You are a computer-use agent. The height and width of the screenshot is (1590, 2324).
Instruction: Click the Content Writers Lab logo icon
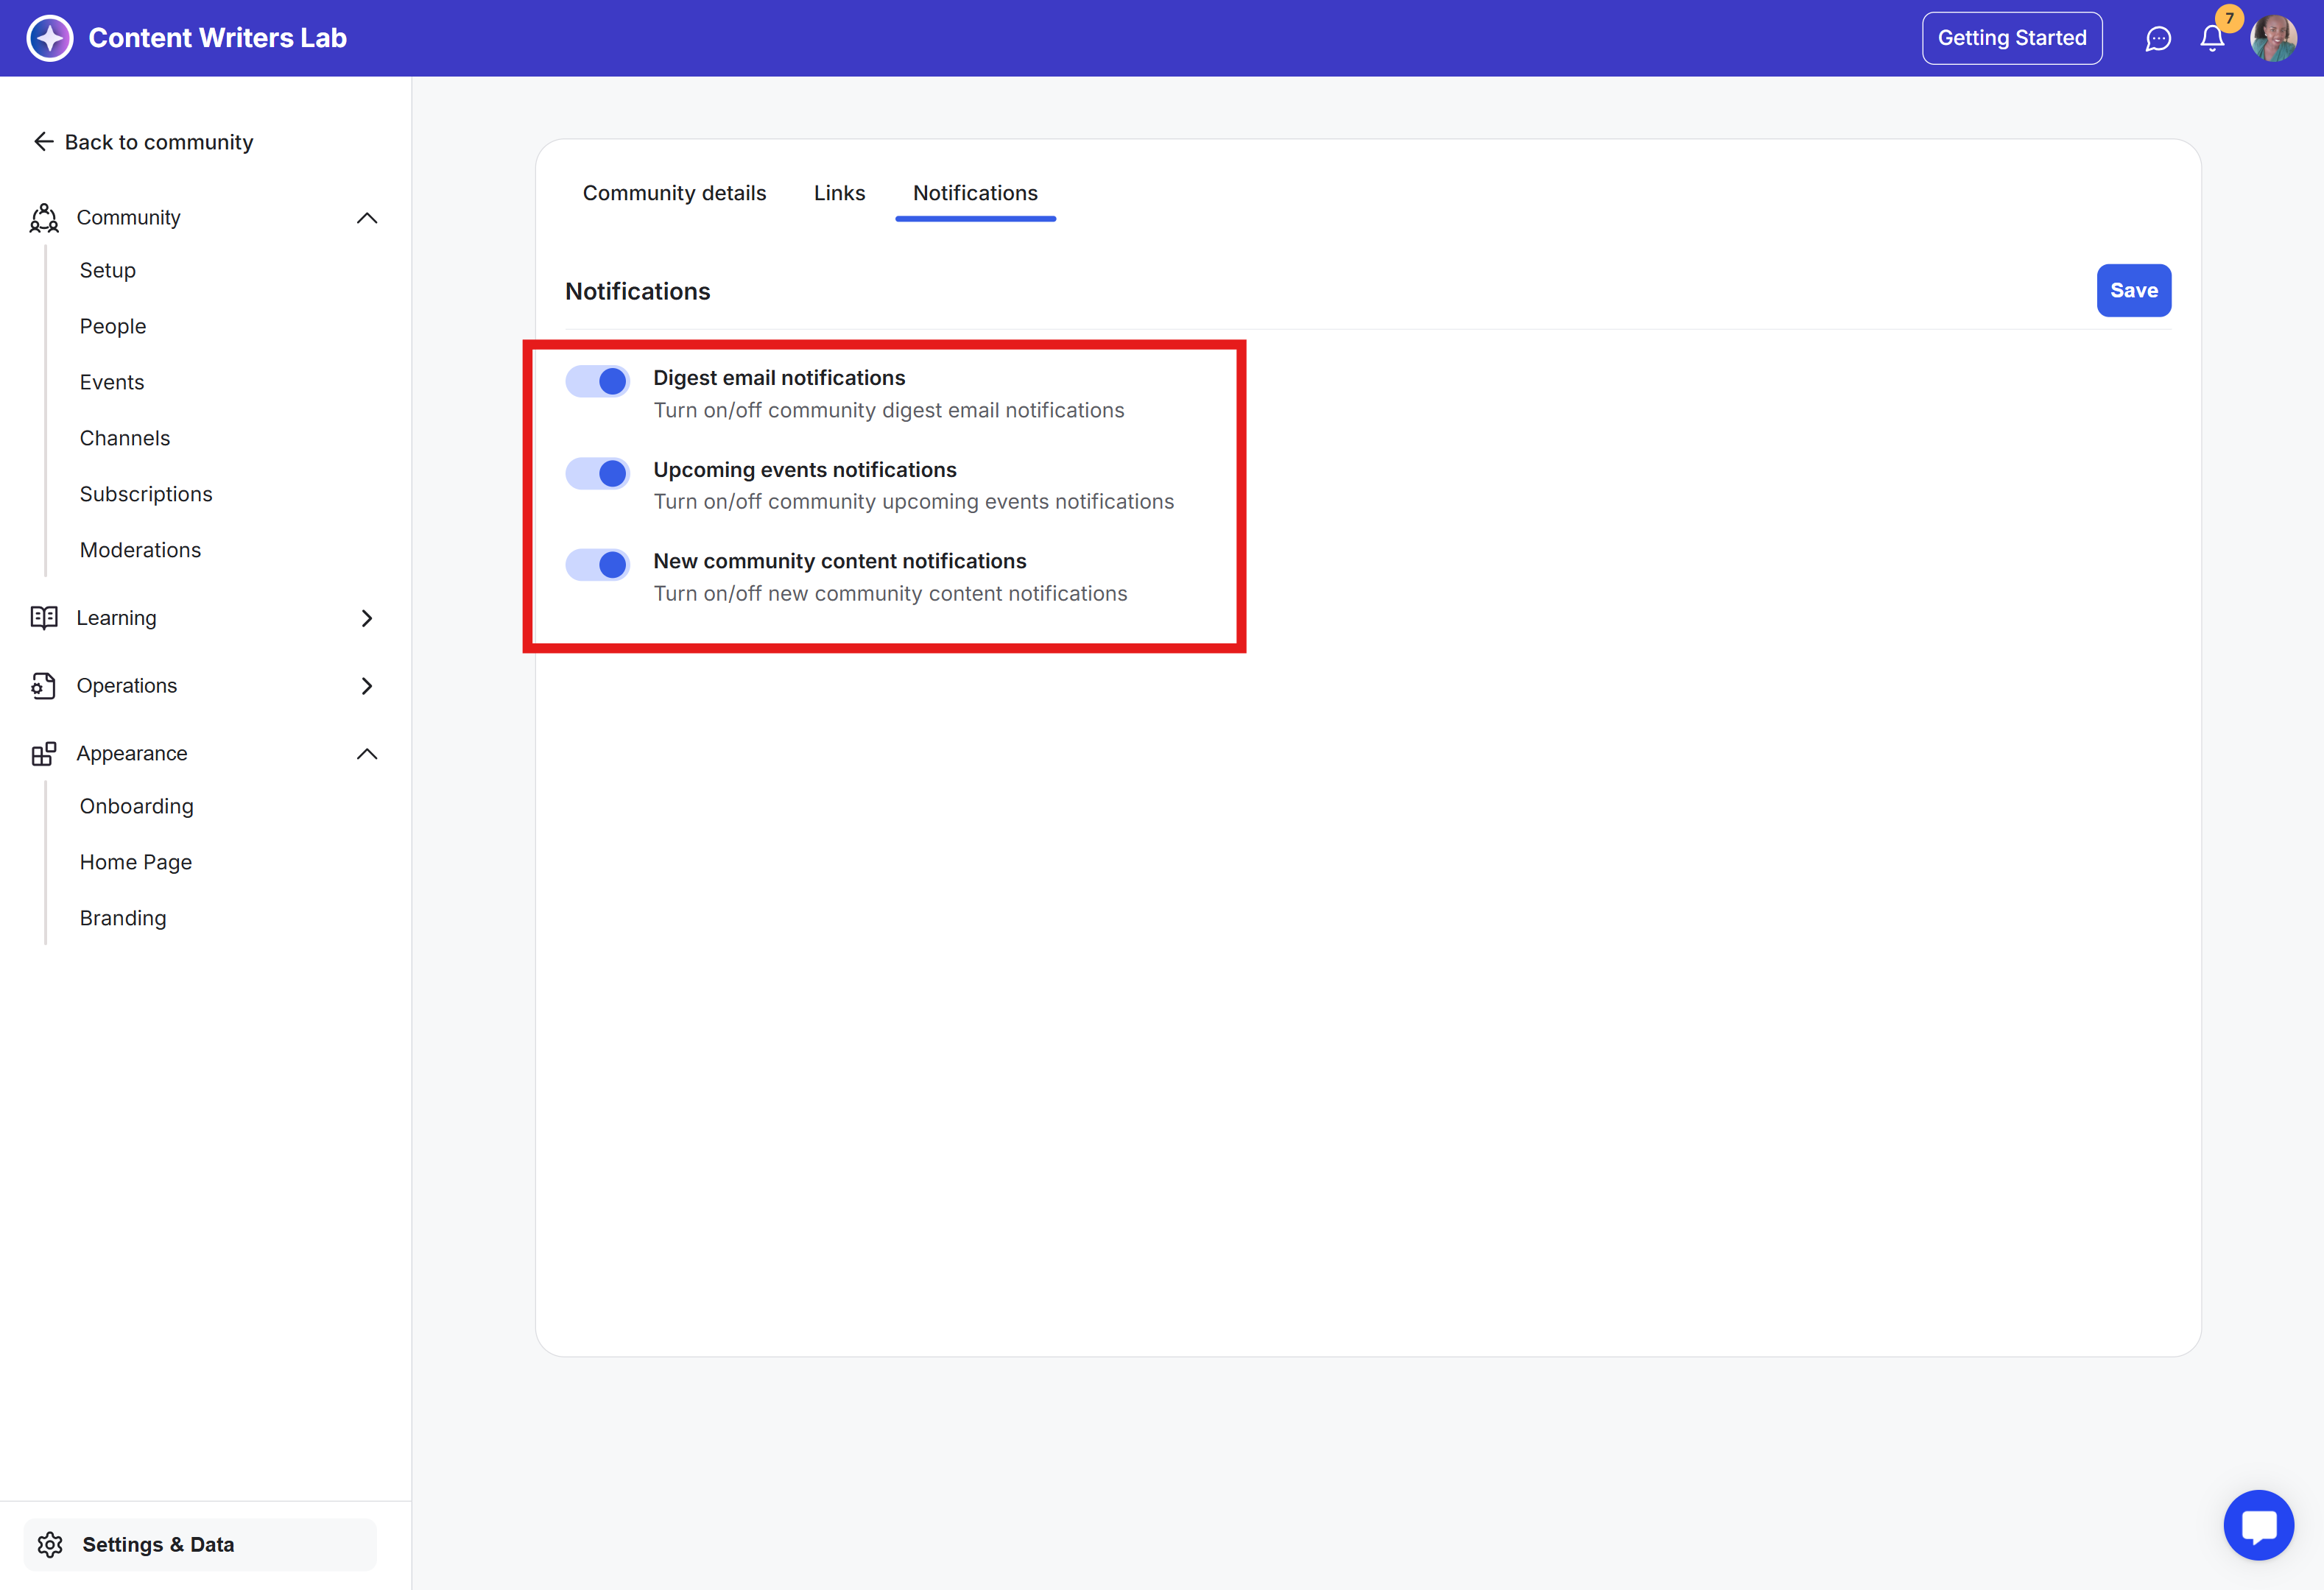point(49,38)
